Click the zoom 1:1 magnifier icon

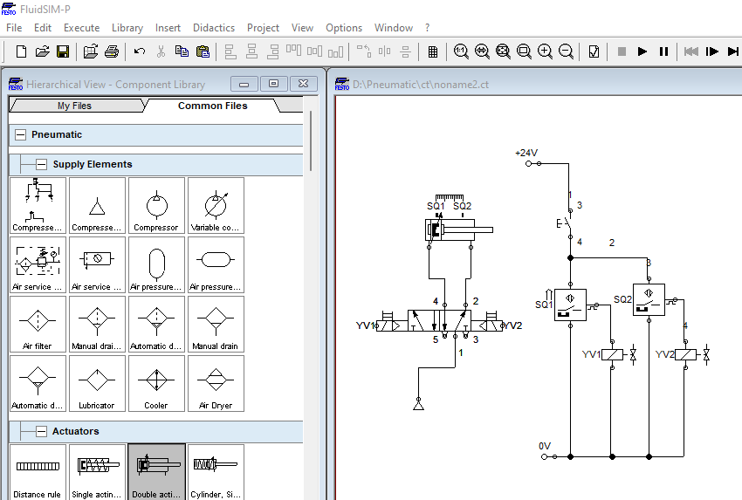point(461,51)
